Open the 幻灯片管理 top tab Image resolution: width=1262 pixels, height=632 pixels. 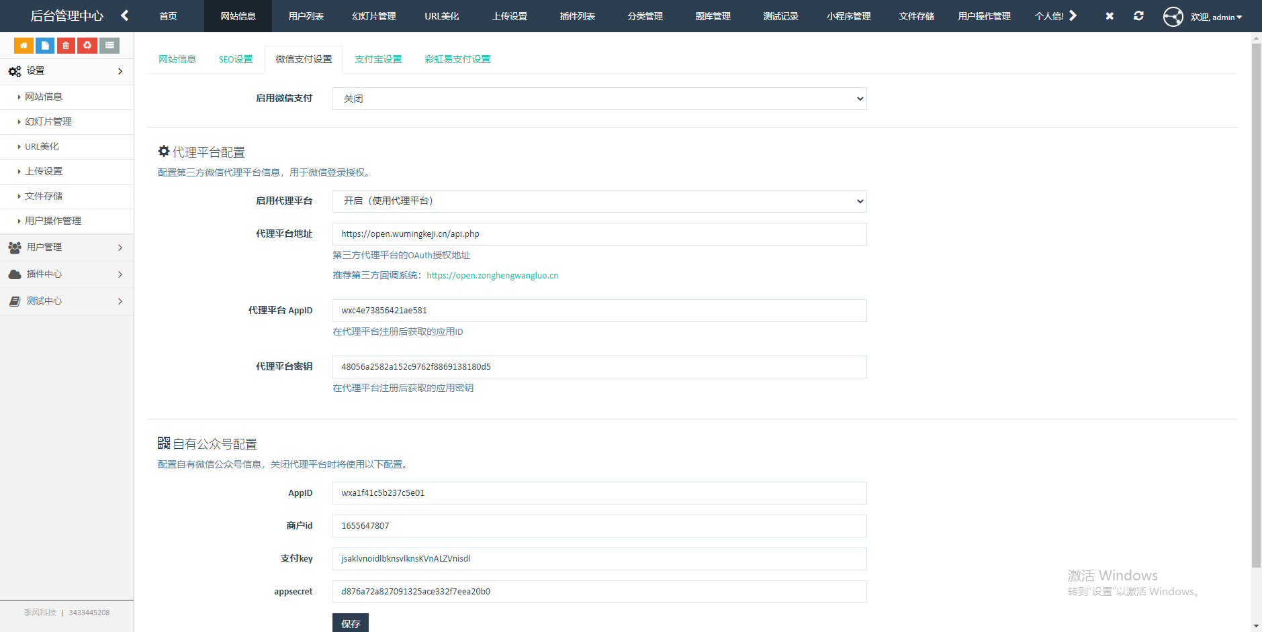(x=373, y=16)
